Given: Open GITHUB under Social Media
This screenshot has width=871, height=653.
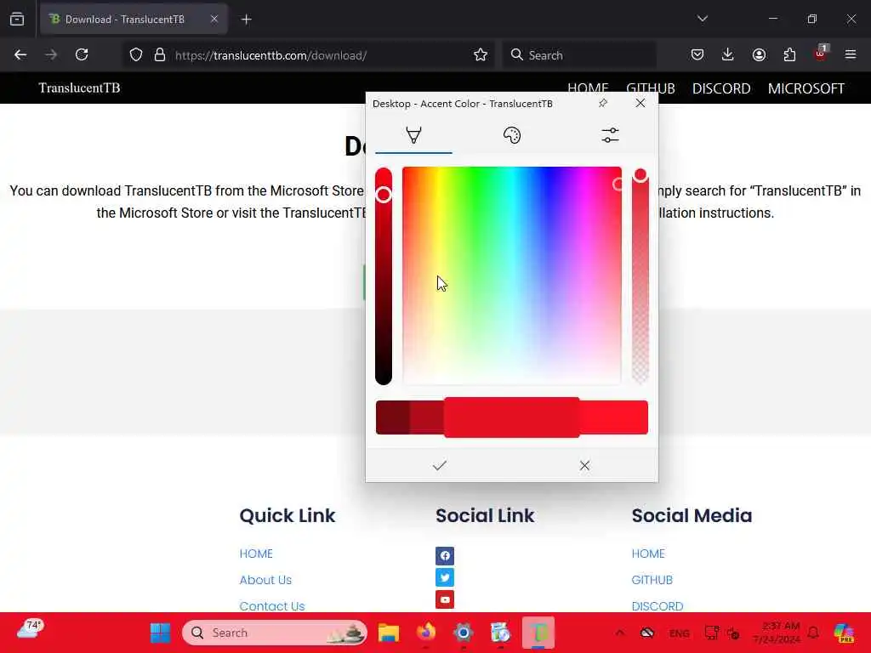Looking at the screenshot, I should [652, 580].
